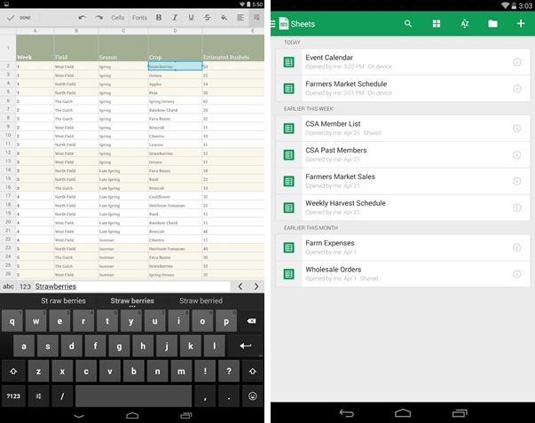The image size is (535, 423).
Task: Open the text alignment options
Action: (240, 18)
